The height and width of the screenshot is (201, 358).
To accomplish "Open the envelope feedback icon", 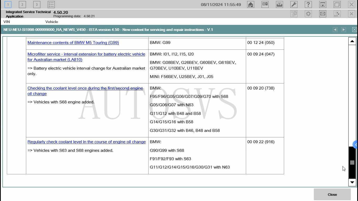I will [323, 14].
